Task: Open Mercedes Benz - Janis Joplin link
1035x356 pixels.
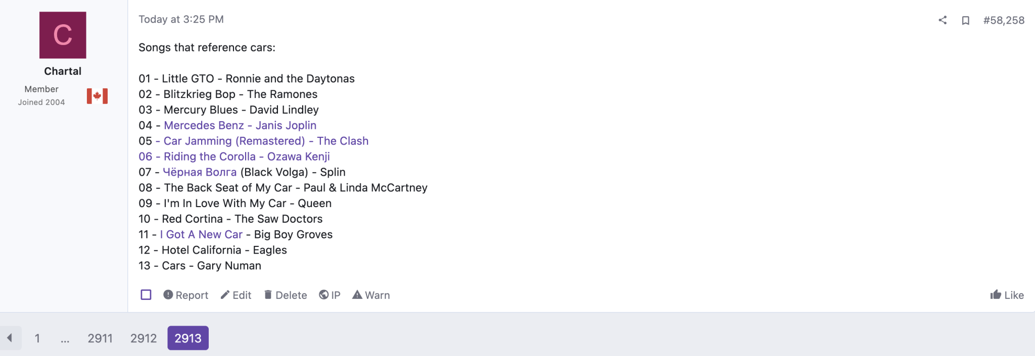Action: [240, 125]
